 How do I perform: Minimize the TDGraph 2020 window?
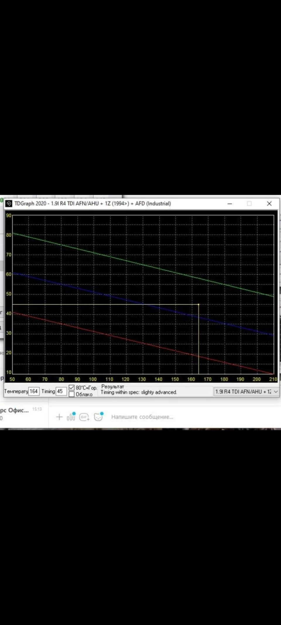[230, 204]
